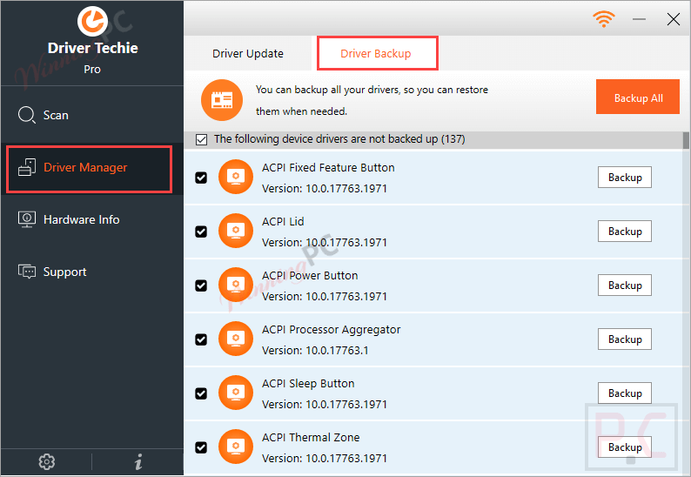691x477 pixels.
Task: Uncheck the ACPI Power Button checkbox
Action: (201, 286)
